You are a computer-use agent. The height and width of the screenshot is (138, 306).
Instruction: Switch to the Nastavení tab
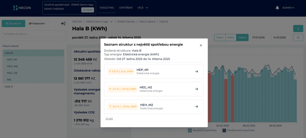(37, 23)
